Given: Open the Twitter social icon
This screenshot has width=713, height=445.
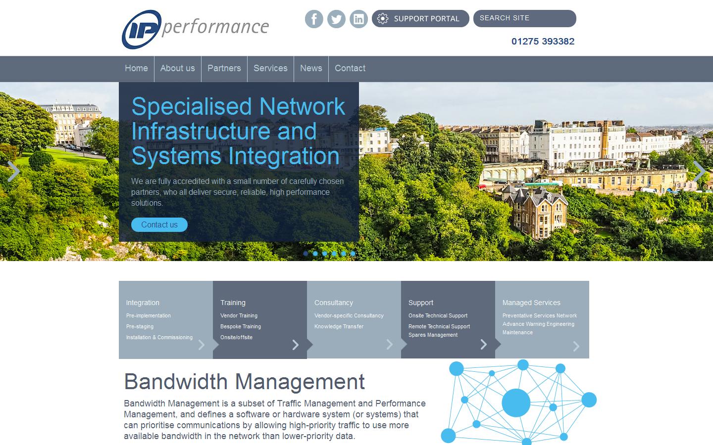Looking at the screenshot, I should click(x=336, y=19).
